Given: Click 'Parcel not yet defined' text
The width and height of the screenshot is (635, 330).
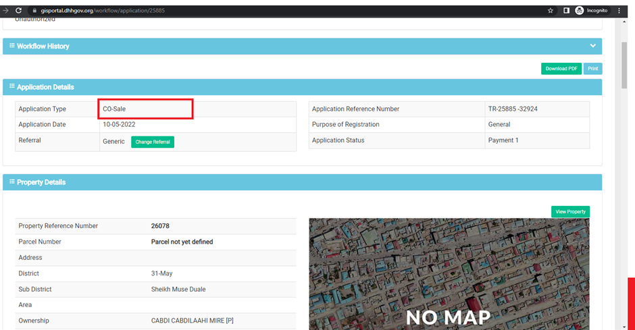Looking at the screenshot, I should coord(182,242).
